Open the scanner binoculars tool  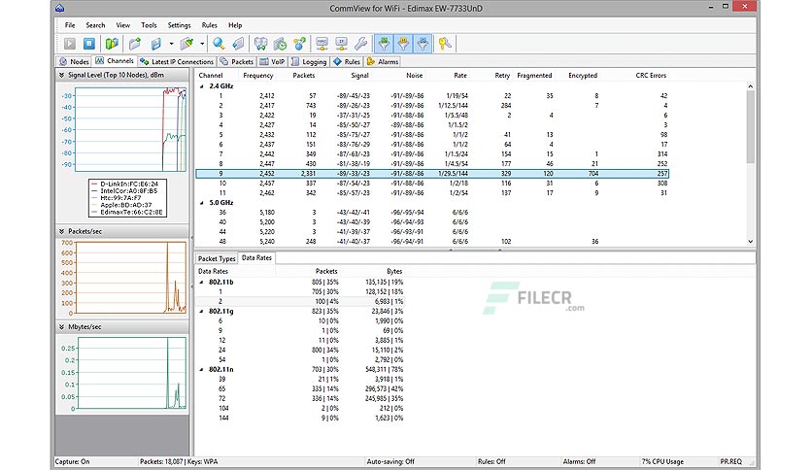[112, 44]
